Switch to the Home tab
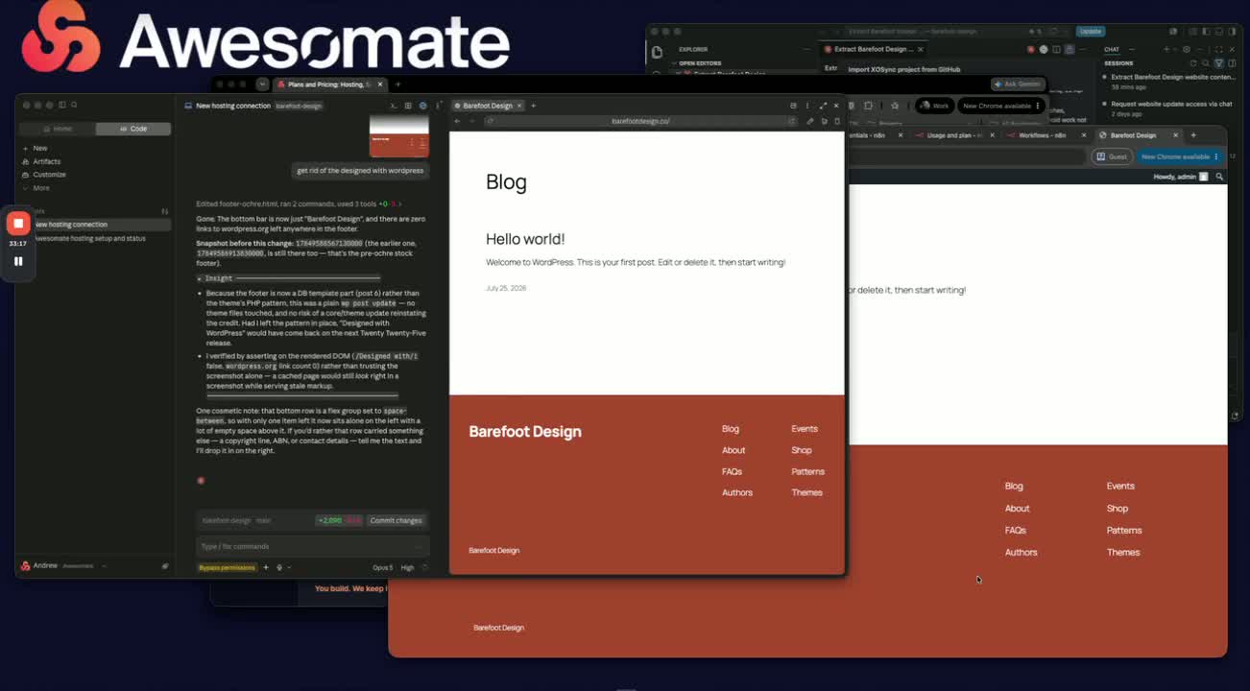Image resolution: width=1250 pixels, height=691 pixels. pyautogui.click(x=58, y=129)
